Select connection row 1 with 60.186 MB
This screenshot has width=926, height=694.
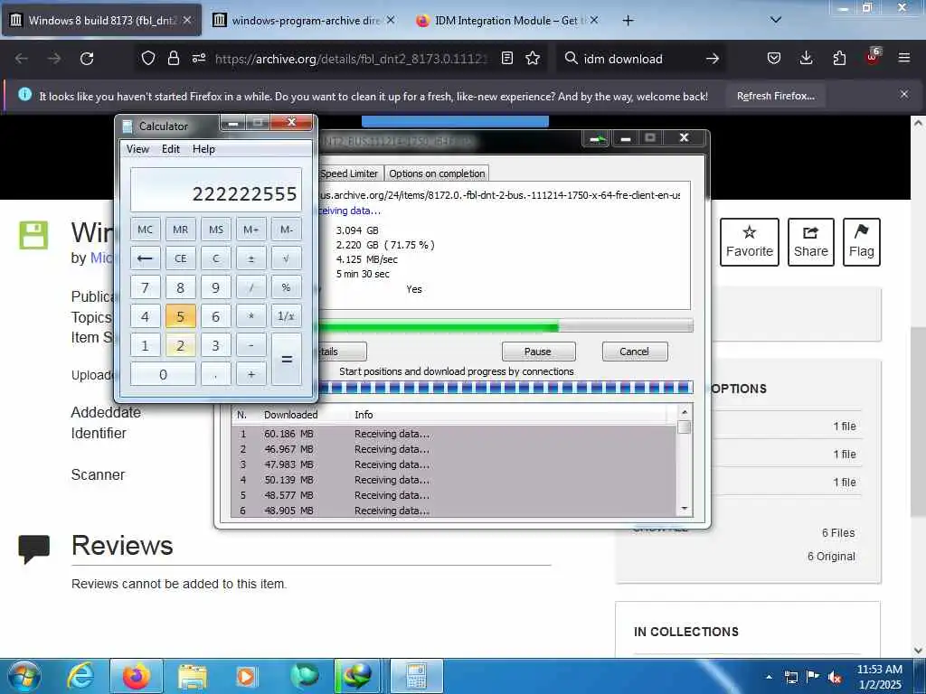(454, 434)
